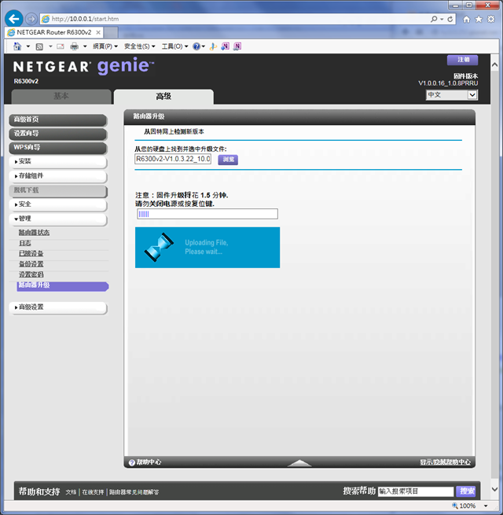Click the URL address bar
503x515 pixels.
coord(236,19)
